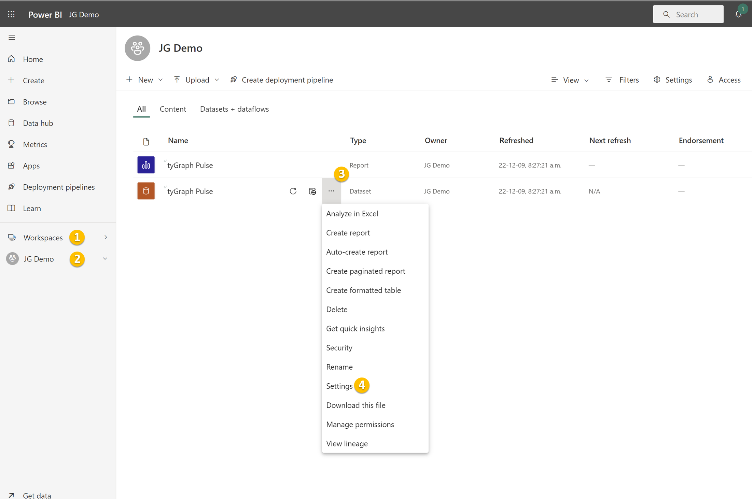Expand the New dropdown menu
The width and height of the screenshot is (752, 499).
tap(145, 80)
